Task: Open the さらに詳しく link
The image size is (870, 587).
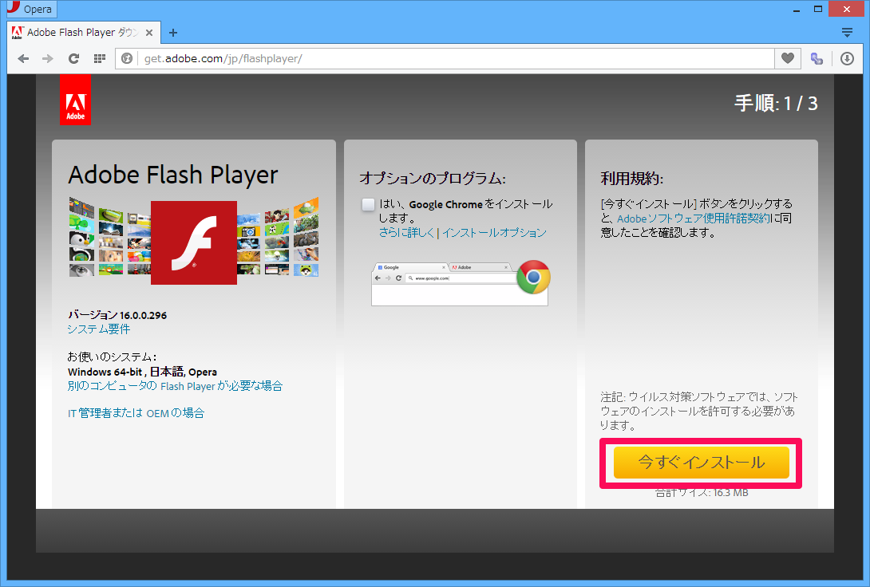Action: click(407, 233)
